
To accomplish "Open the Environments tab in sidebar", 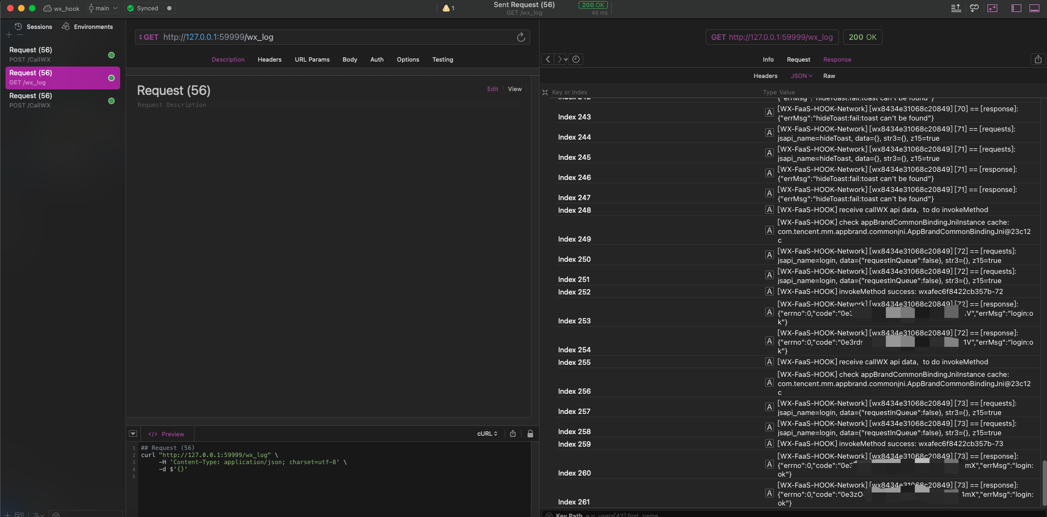I will 87,27.
